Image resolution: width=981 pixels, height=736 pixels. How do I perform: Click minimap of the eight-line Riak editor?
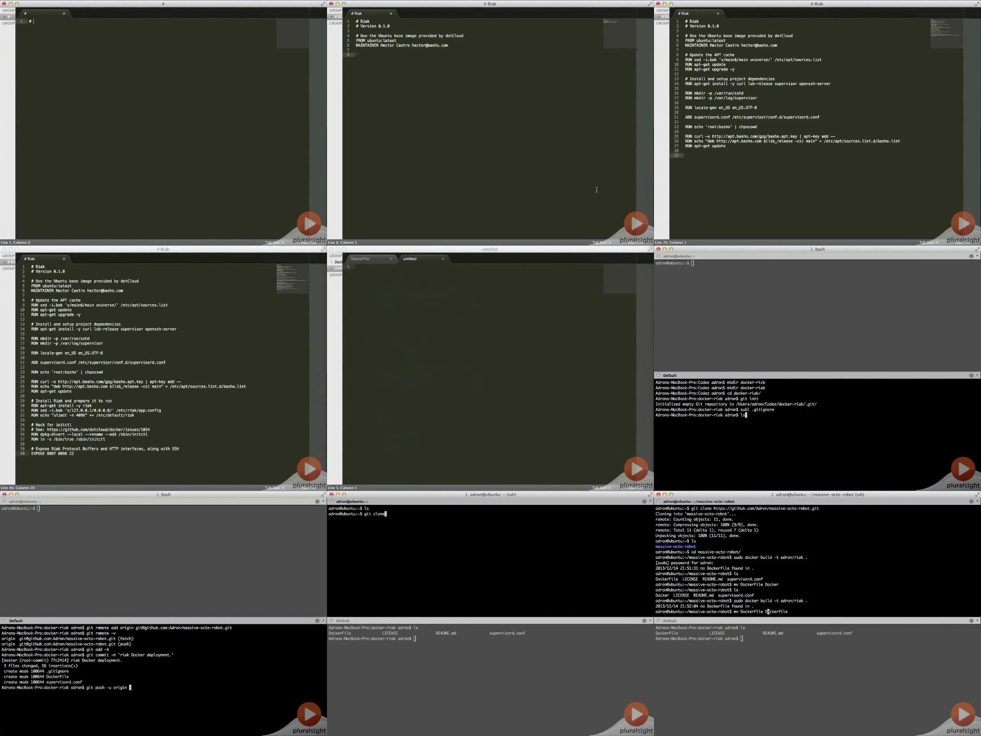[620, 34]
